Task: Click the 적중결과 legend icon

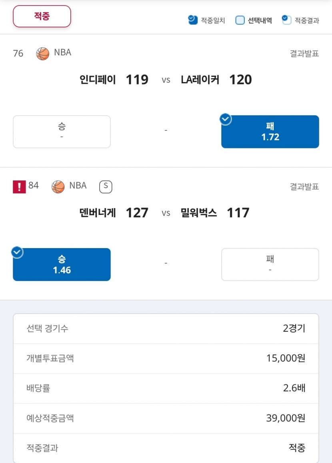Action: tap(286, 20)
